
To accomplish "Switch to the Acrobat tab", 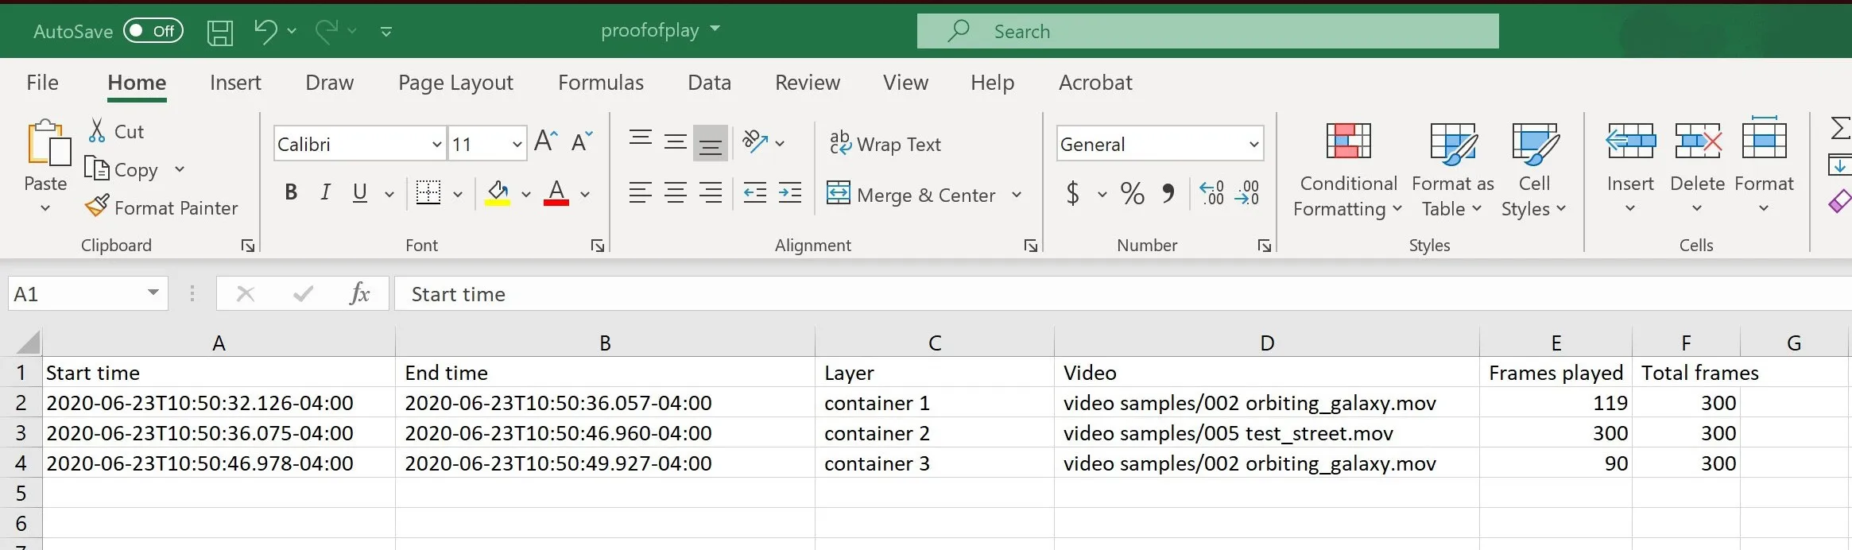I will click(1095, 83).
